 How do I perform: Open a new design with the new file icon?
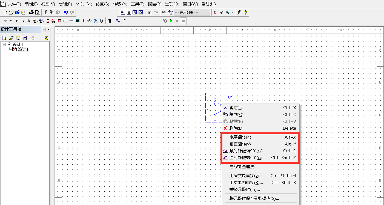pos(5,12)
